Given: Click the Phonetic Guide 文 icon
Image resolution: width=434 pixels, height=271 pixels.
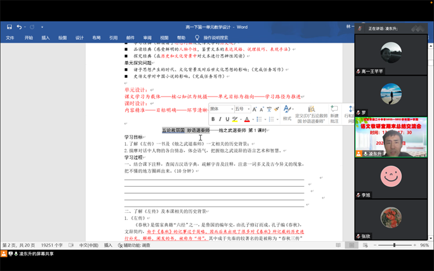Looking at the screenshot, I should (x=269, y=109).
